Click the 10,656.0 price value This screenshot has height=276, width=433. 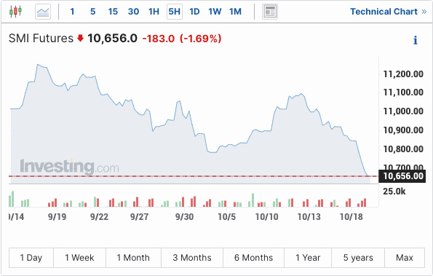(112, 38)
